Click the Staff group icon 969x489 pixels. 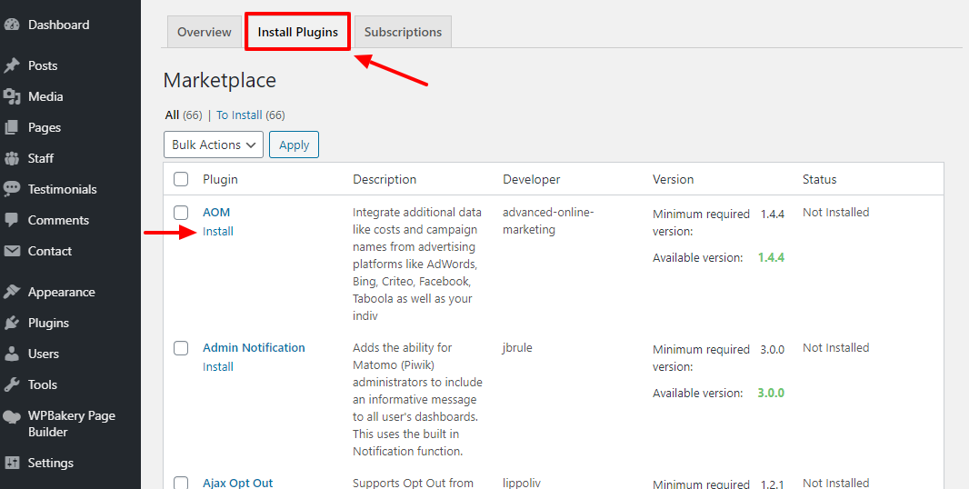click(x=12, y=158)
